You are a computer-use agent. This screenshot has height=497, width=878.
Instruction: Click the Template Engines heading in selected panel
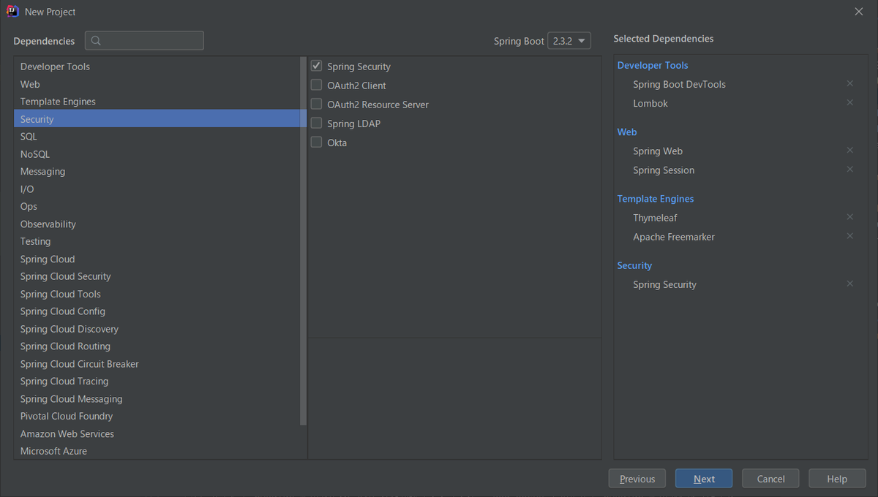pyautogui.click(x=656, y=198)
